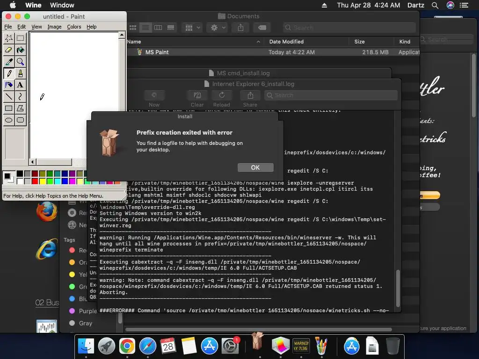Select the Airbrush spray tool
This screenshot has height=359, width=479.
[9, 85]
